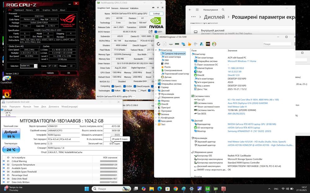Expand the Системна плата tree node
310x193 pixels.
[156, 80]
